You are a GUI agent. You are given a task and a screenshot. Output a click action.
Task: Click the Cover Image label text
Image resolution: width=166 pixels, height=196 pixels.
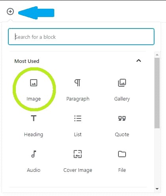78,170
